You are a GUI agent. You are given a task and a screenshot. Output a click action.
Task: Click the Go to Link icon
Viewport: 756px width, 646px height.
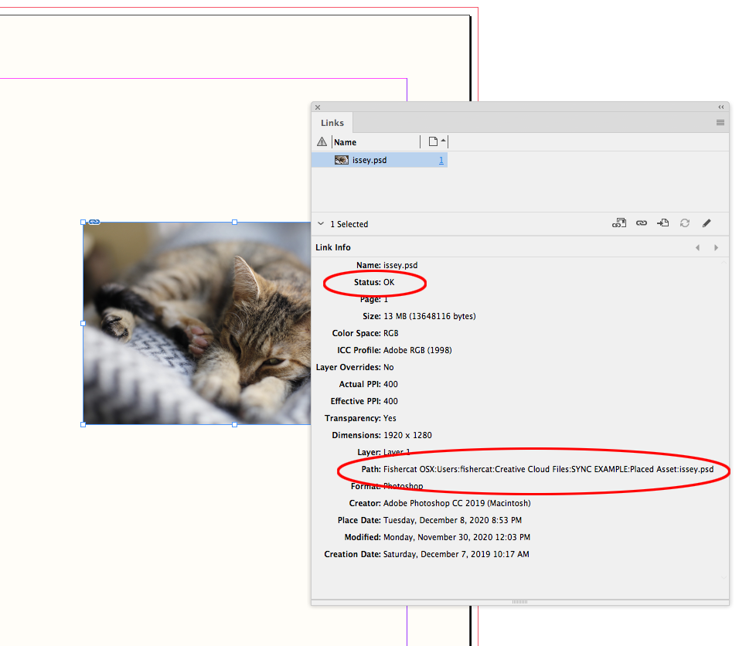coord(662,223)
